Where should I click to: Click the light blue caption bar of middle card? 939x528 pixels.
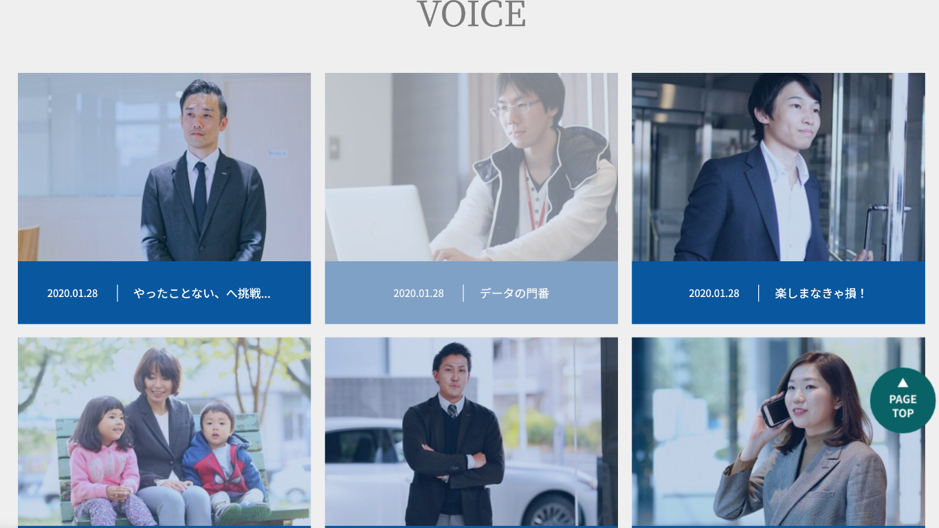click(472, 292)
